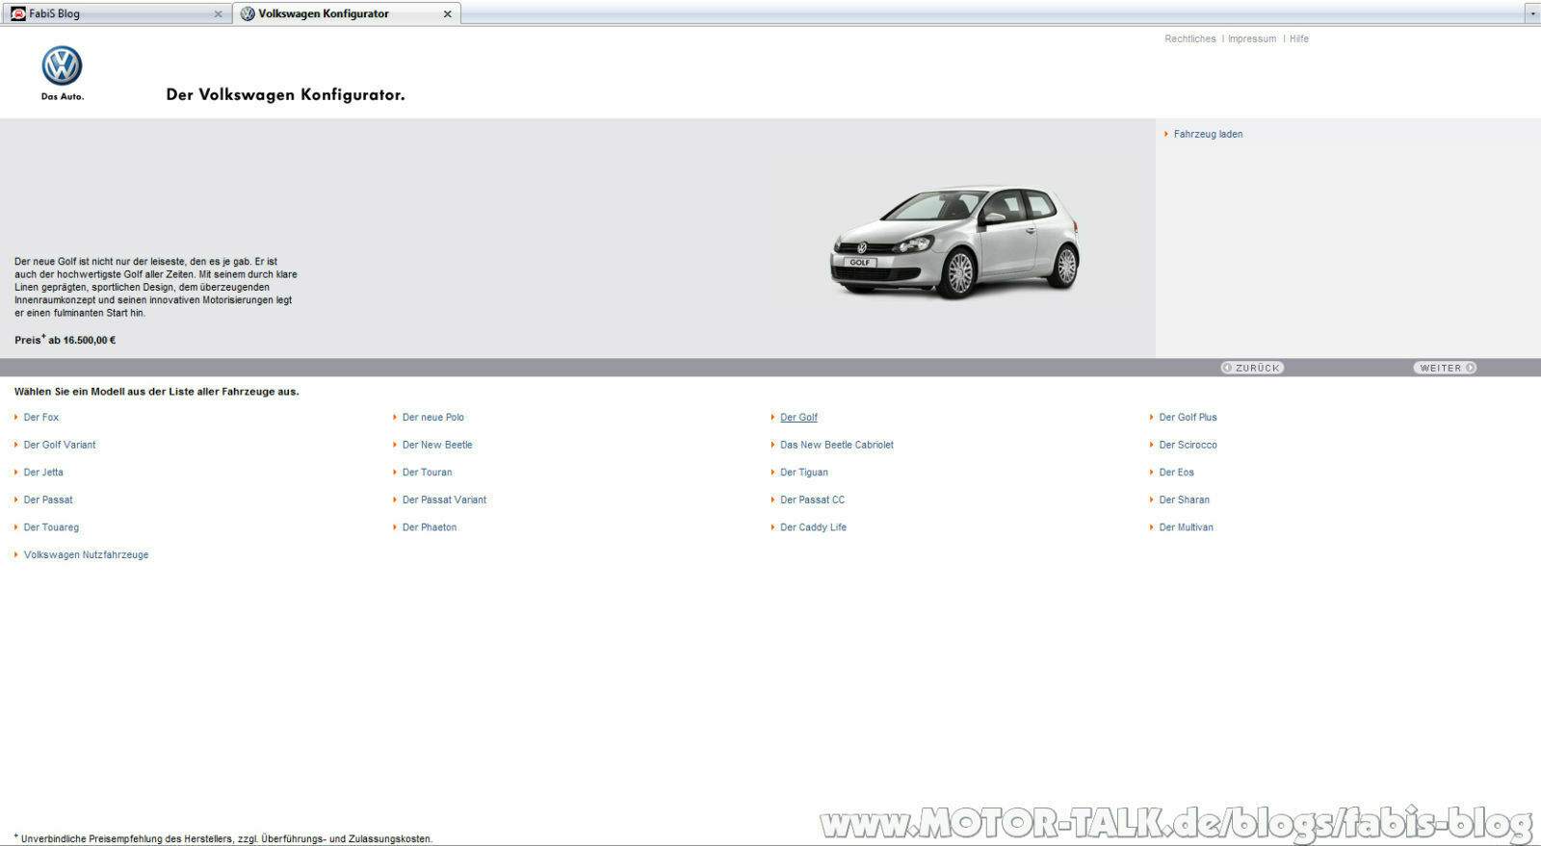Click the ZURÜCK button
This screenshot has width=1541, height=846.
tap(1252, 368)
